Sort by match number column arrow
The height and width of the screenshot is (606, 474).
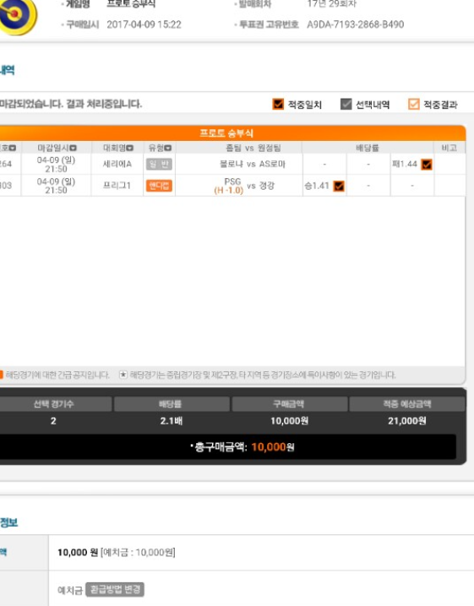point(13,148)
